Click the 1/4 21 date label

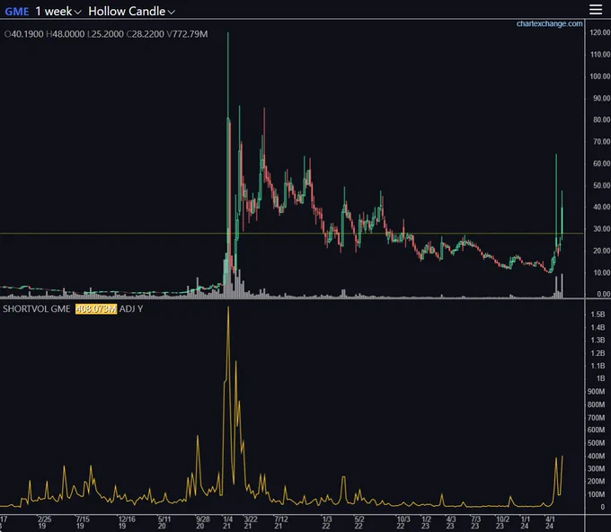(x=227, y=523)
